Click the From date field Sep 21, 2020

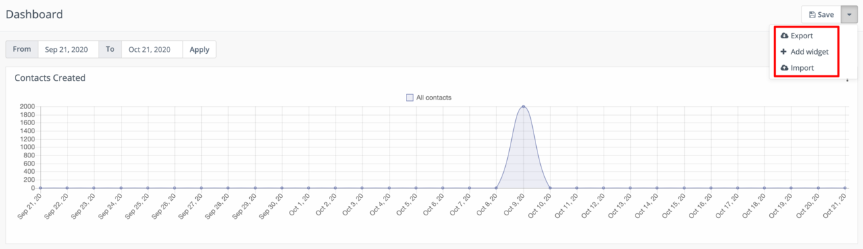point(68,49)
